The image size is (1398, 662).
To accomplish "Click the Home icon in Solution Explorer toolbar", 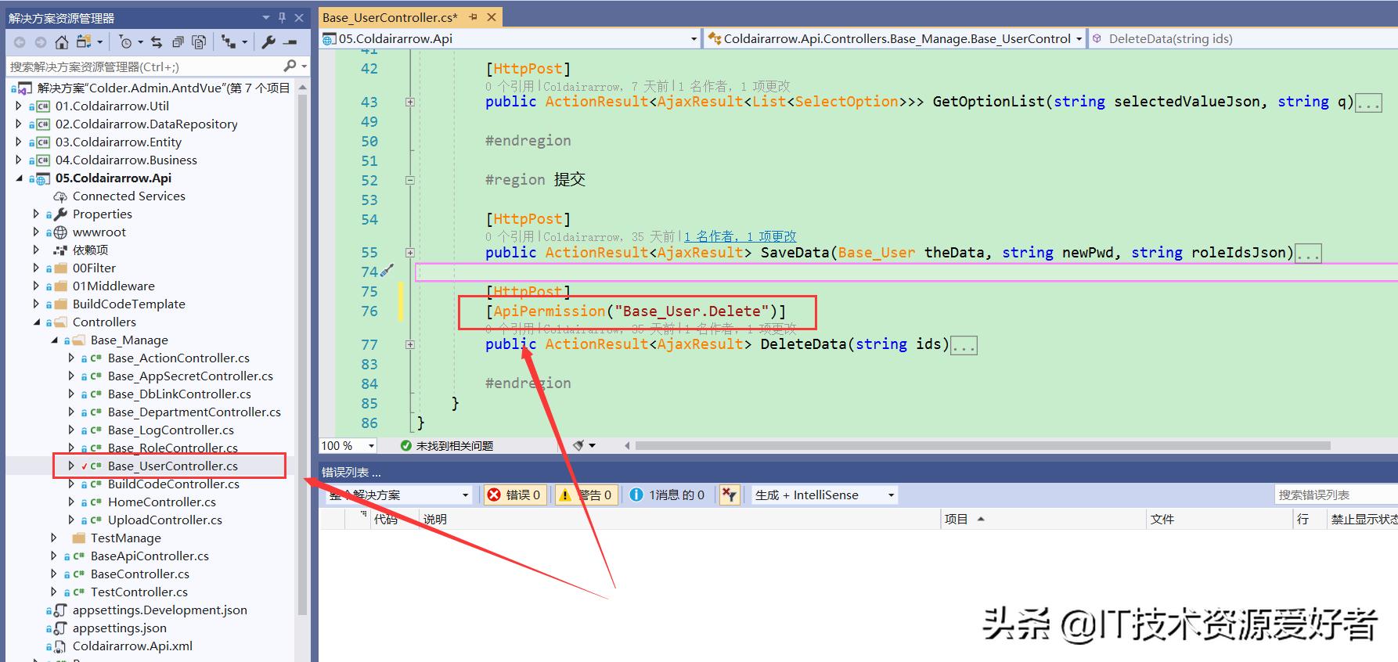I will click(x=62, y=42).
